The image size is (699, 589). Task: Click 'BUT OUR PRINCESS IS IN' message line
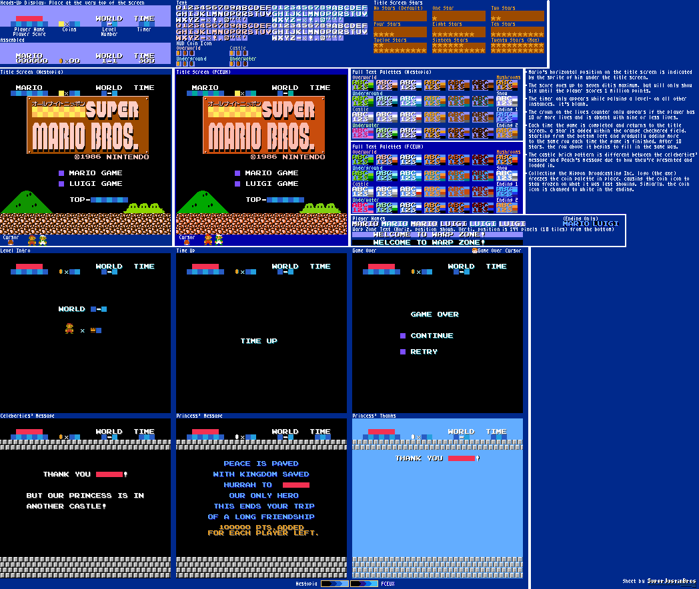tap(85, 496)
